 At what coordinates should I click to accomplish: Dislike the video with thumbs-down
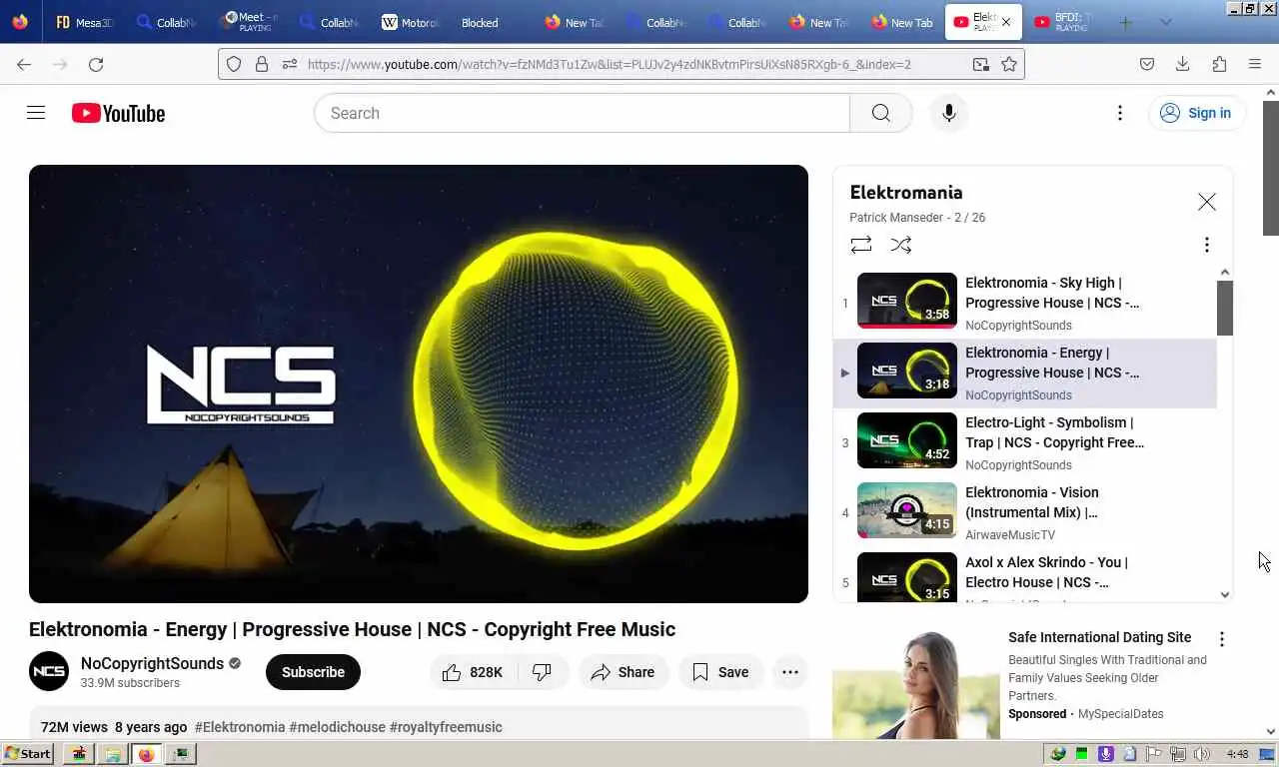point(543,672)
